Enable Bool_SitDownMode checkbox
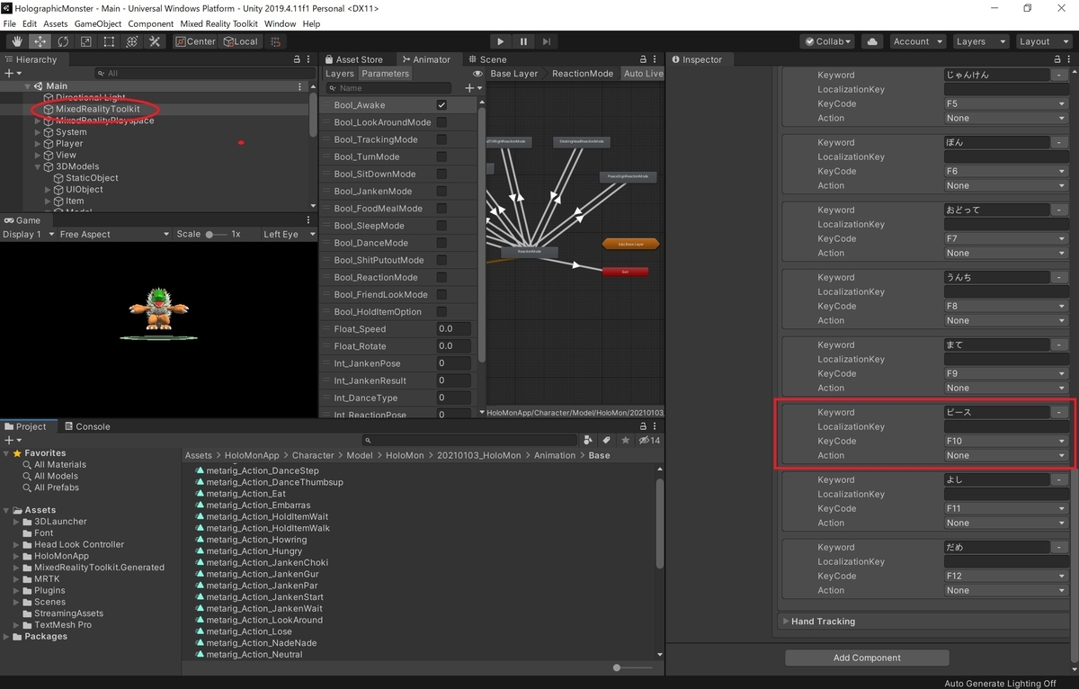The image size is (1079, 689). 441,174
